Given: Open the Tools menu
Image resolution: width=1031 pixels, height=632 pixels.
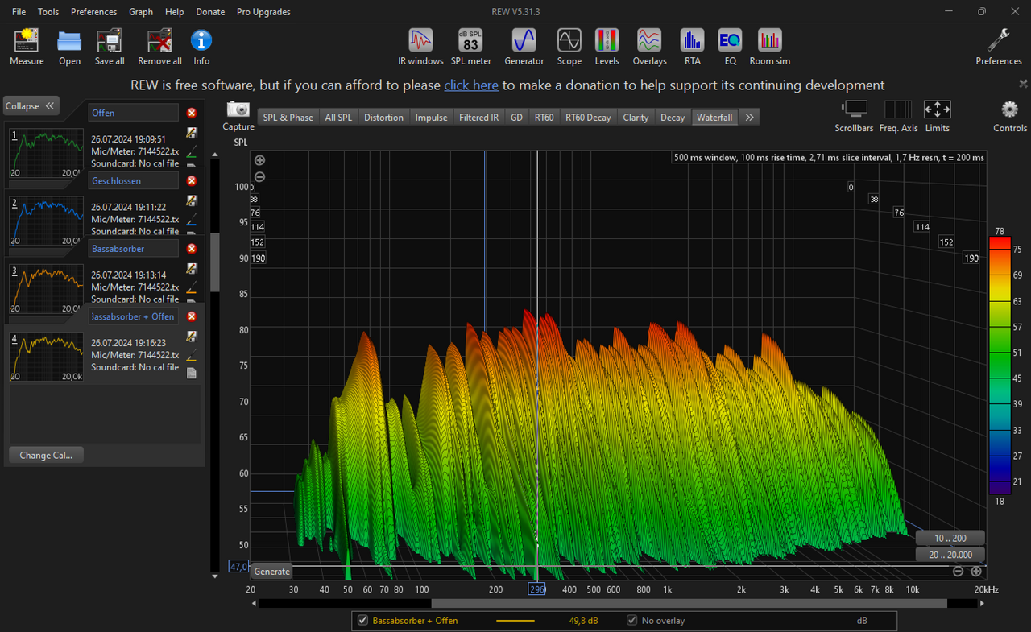Looking at the screenshot, I should coord(48,12).
